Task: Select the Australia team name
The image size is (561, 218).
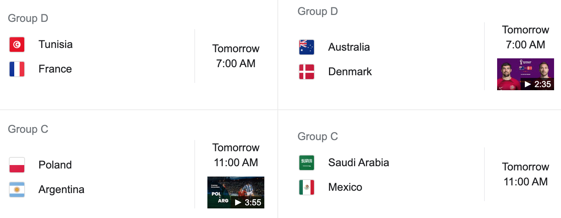Action: [x=349, y=47]
